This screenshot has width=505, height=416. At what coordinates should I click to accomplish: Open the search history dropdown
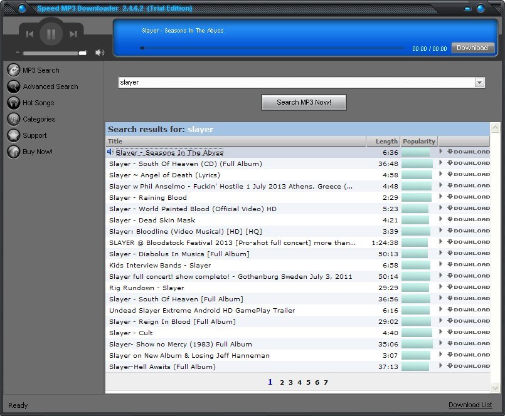pyautogui.click(x=479, y=82)
